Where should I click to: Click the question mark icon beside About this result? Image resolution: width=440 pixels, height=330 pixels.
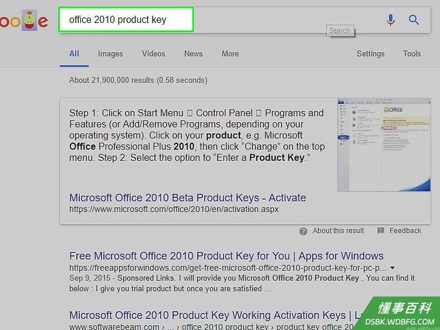303,231
